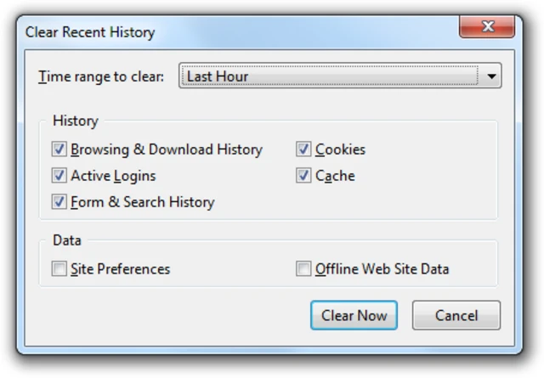Click the "Time range to clear" label
Screen dimensions: 544x378
pos(101,76)
